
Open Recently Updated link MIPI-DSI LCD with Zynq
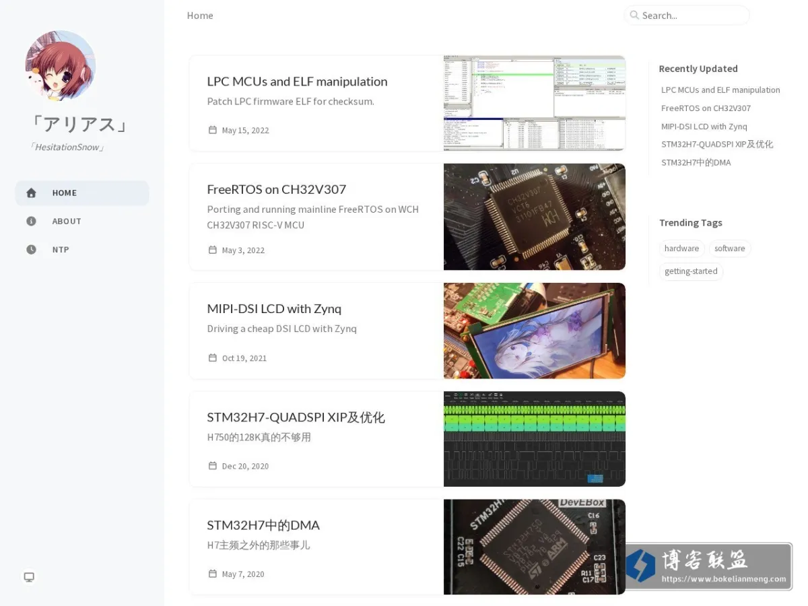(x=704, y=126)
